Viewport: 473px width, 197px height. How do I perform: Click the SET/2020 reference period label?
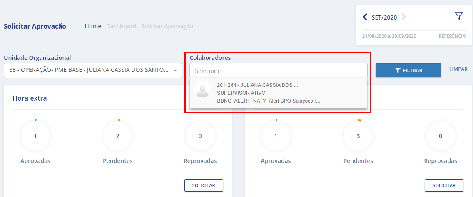coord(384,17)
